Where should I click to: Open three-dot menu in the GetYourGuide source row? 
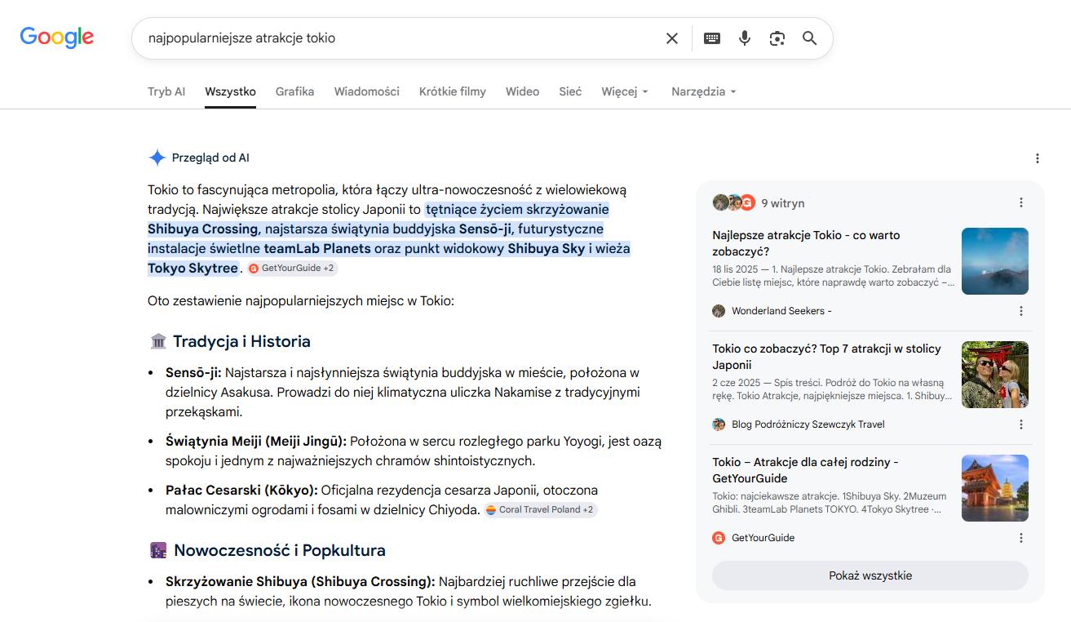point(1021,538)
